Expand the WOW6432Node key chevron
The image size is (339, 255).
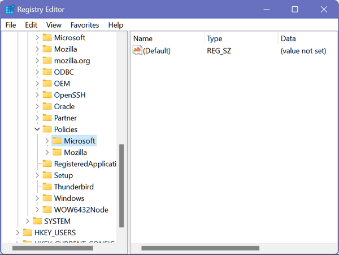[37, 210]
